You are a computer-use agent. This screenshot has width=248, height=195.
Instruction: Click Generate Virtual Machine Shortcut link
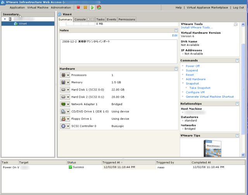(210, 97)
